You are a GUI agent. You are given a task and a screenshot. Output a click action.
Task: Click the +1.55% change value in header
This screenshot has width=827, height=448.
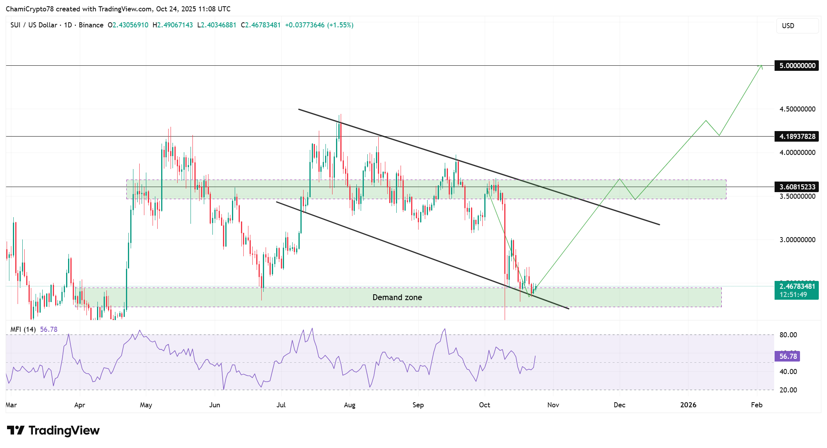[340, 25]
